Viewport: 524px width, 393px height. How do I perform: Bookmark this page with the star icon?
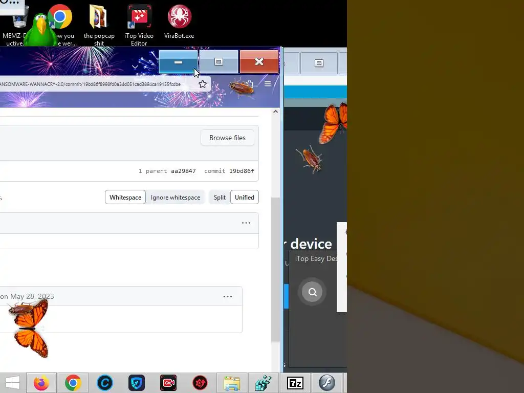(203, 84)
